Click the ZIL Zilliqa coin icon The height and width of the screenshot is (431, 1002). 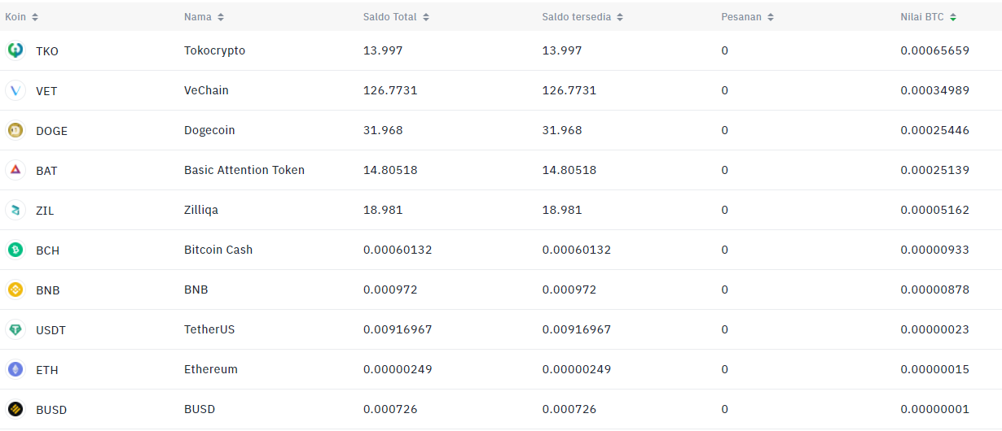coord(15,210)
